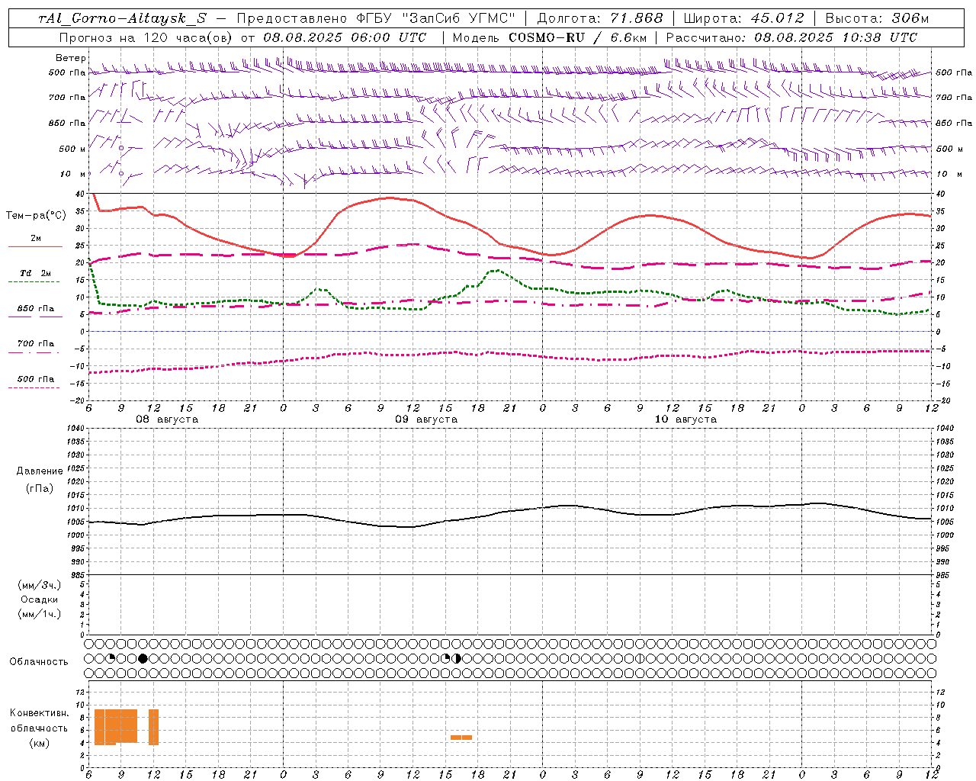Click the Ветер panel label
The height and width of the screenshot is (781, 976).
click(x=71, y=58)
